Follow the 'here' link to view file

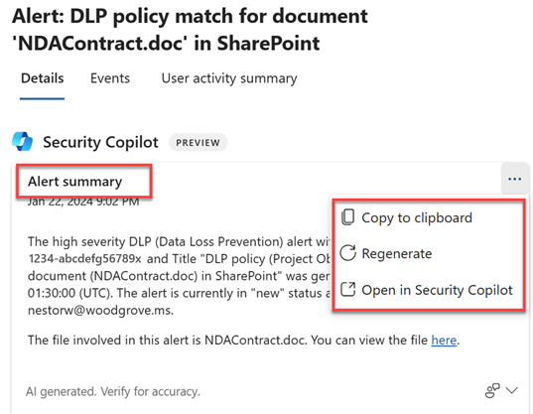444,341
